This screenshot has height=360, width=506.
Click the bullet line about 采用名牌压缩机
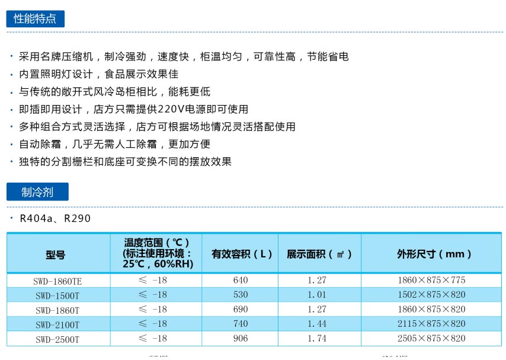pos(184,57)
